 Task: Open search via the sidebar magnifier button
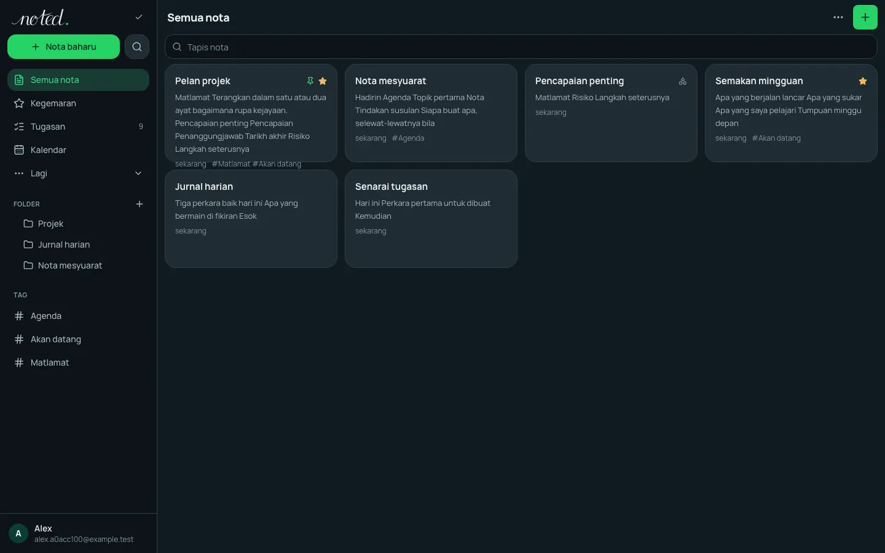coord(137,47)
